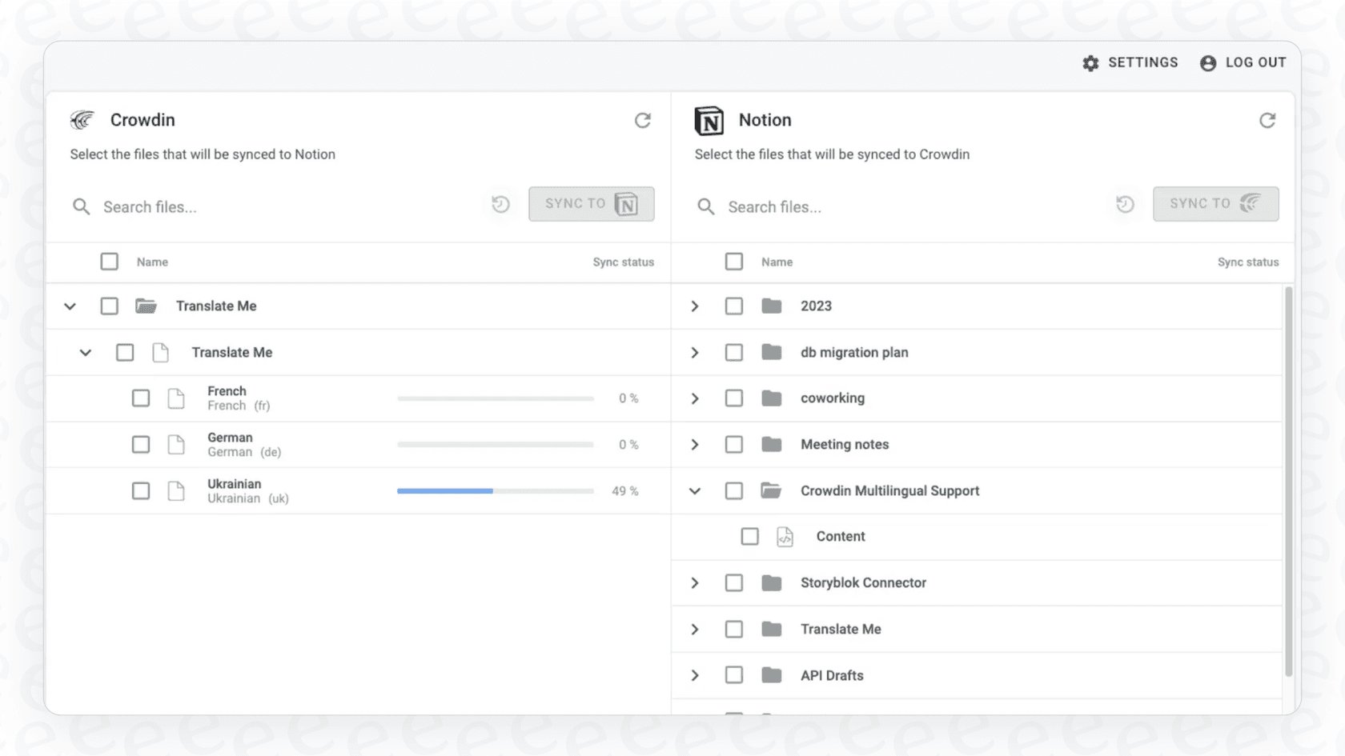This screenshot has width=1345, height=756.
Task: Click the sync history icon next to Crowdin search
Action: click(x=501, y=204)
